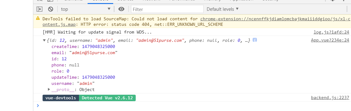The width and height of the screenshot is (351, 111).
Task: Clear the console with the ban icon
Action: (x=51, y=9)
